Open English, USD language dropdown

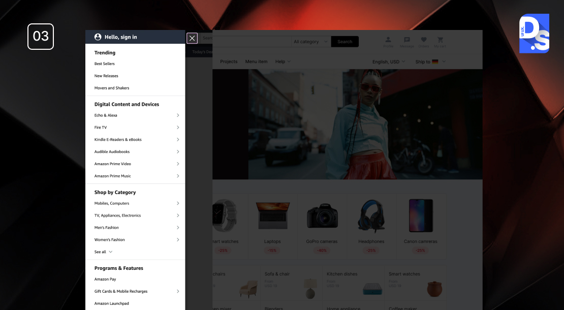[x=389, y=61]
